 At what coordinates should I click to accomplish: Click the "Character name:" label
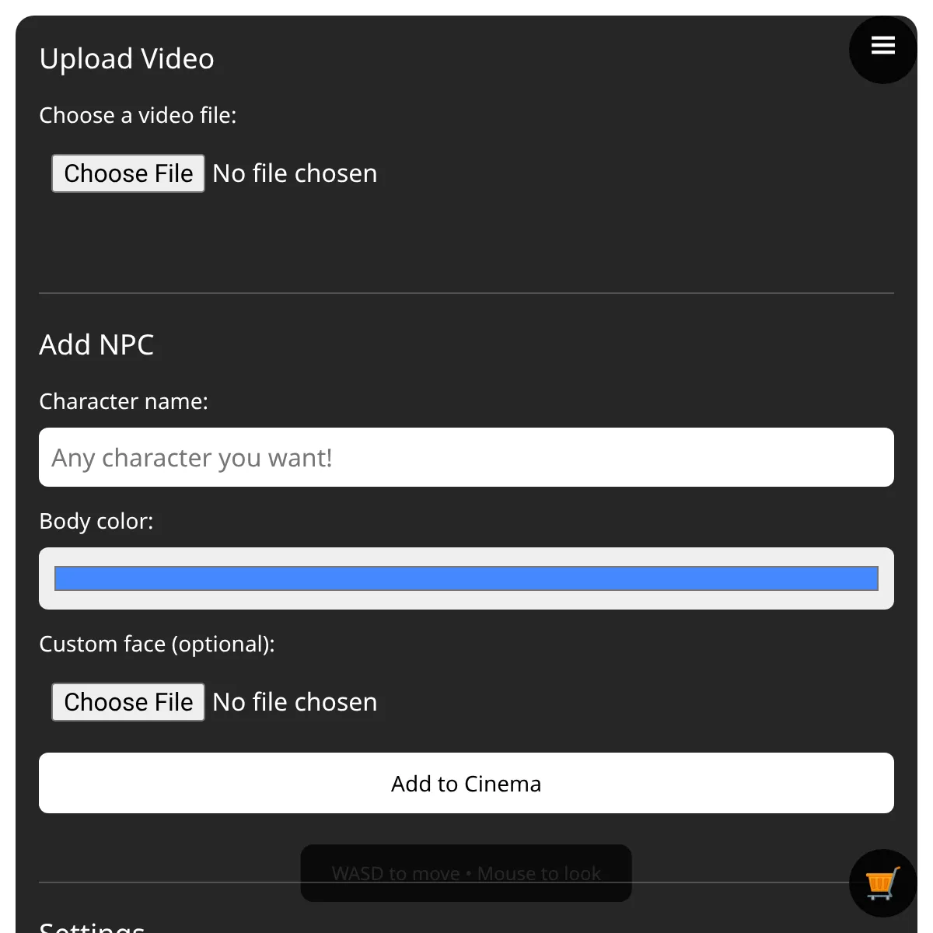[124, 401]
